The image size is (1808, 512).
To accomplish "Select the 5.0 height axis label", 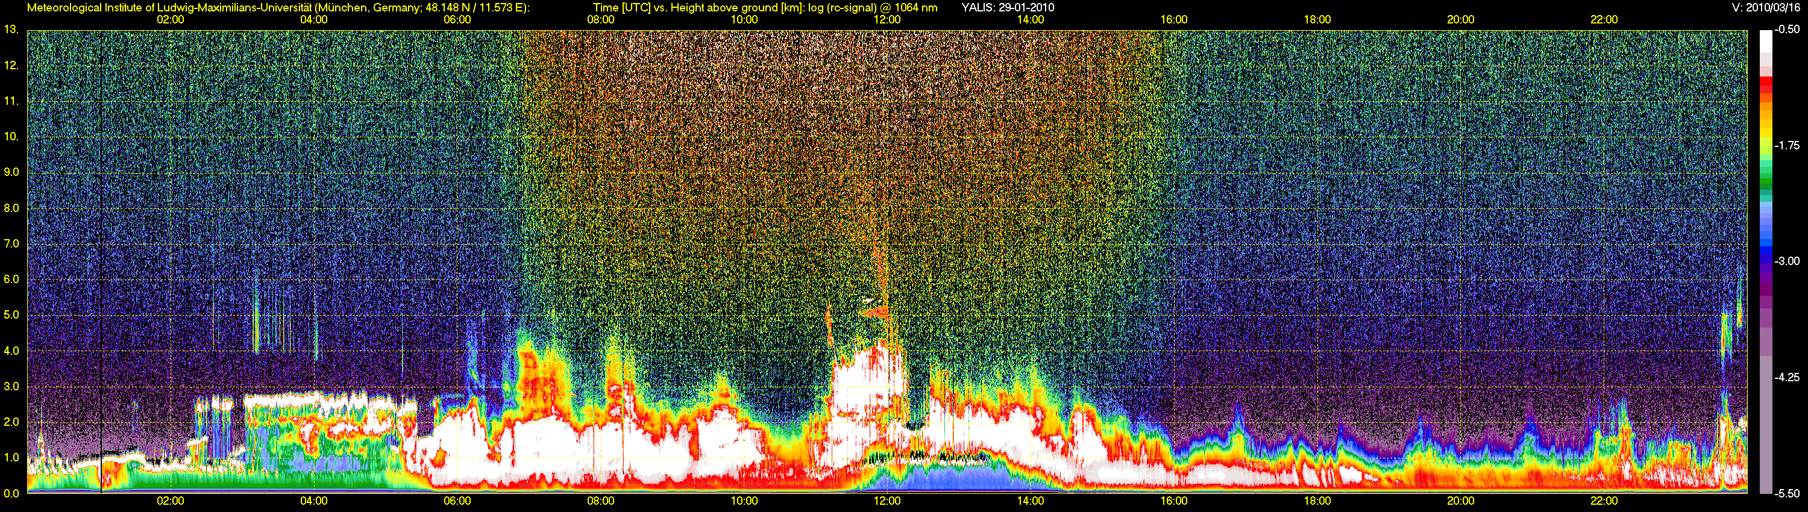I will tap(11, 315).
